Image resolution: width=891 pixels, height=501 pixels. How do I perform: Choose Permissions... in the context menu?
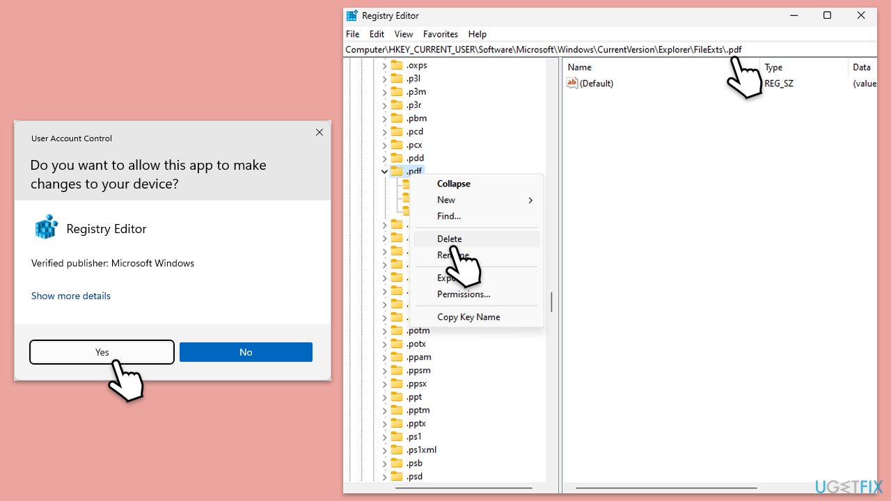(x=476, y=294)
